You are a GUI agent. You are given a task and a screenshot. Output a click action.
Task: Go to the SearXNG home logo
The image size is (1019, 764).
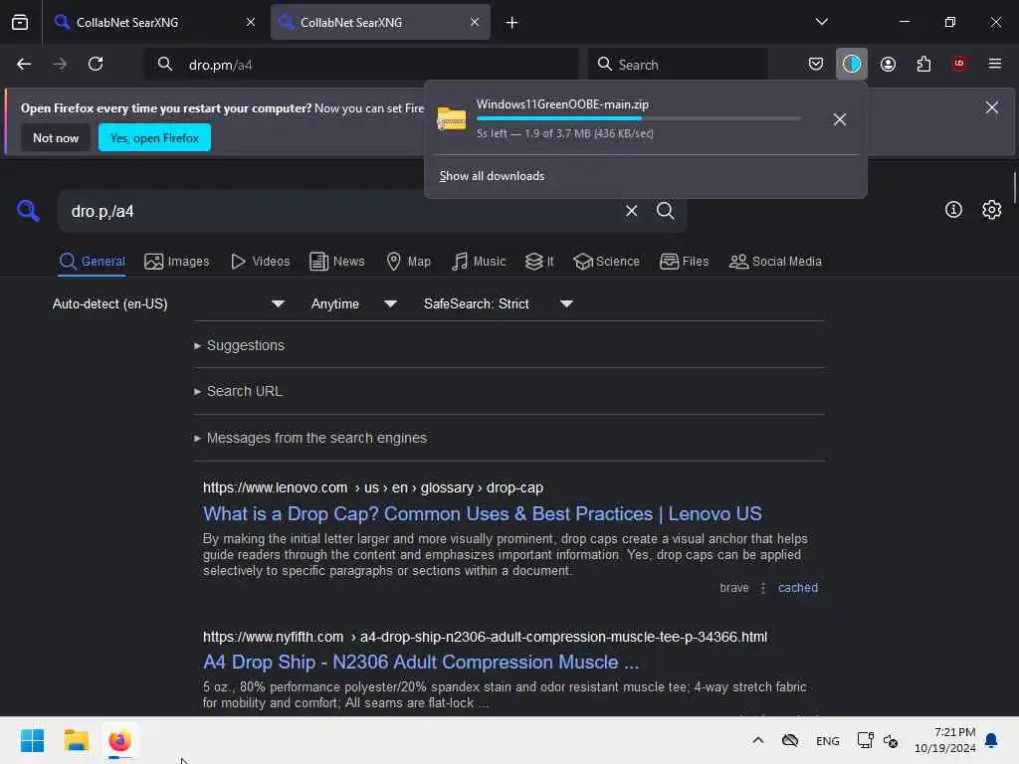(28, 211)
